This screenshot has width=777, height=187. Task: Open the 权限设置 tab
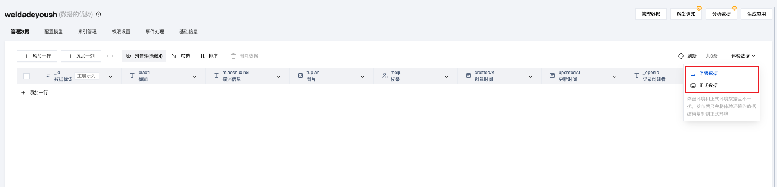pyautogui.click(x=121, y=32)
